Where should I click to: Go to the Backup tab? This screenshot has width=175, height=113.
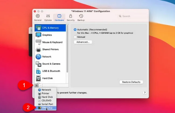[81, 17]
